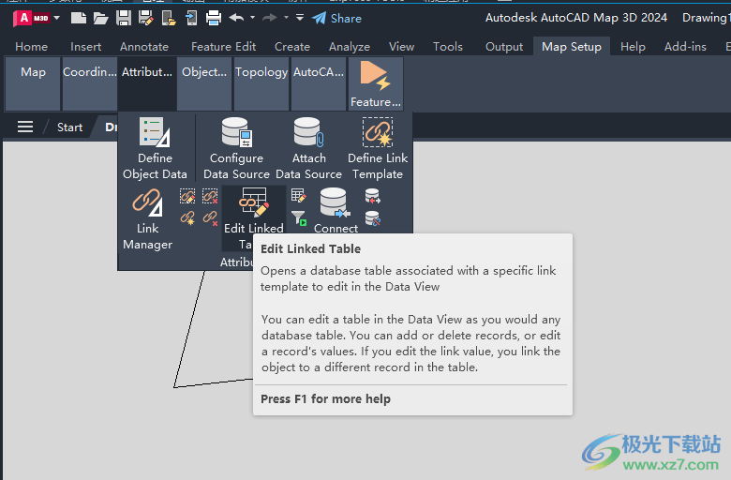Click the Redo arrow
Image resolution: width=731 pixels, height=480 pixels.
pyautogui.click(x=270, y=18)
